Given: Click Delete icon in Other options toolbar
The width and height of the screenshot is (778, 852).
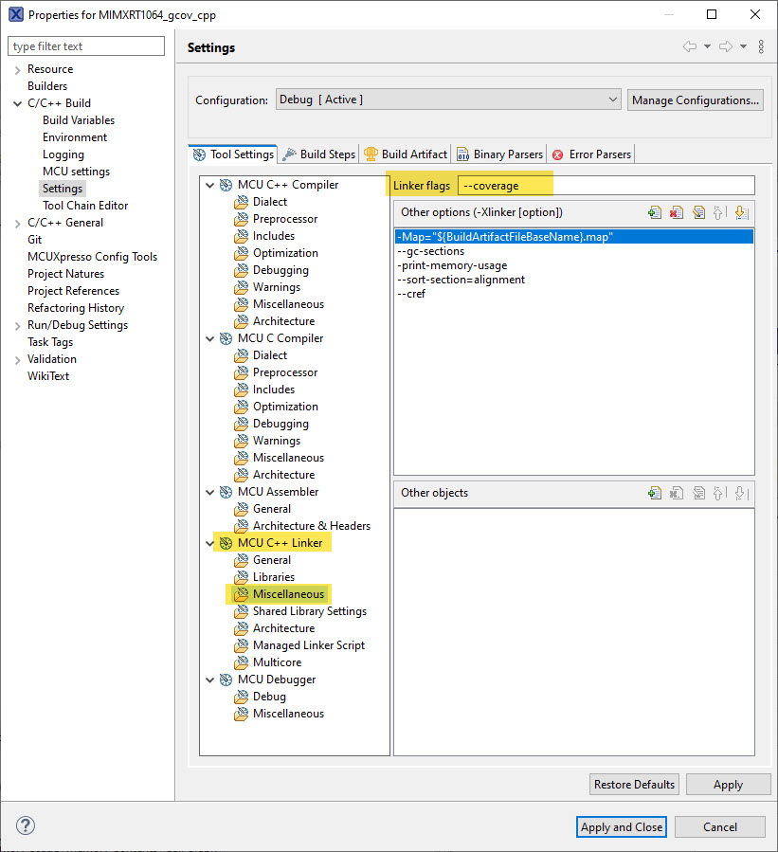Looking at the screenshot, I should click(x=677, y=213).
